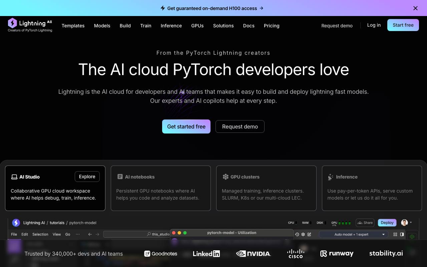This screenshot has width=427, height=267.
Task: Click the Share button in the studio
Action: 365,223
